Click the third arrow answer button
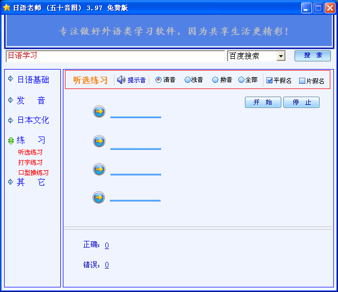338x292 pixels. click(99, 169)
